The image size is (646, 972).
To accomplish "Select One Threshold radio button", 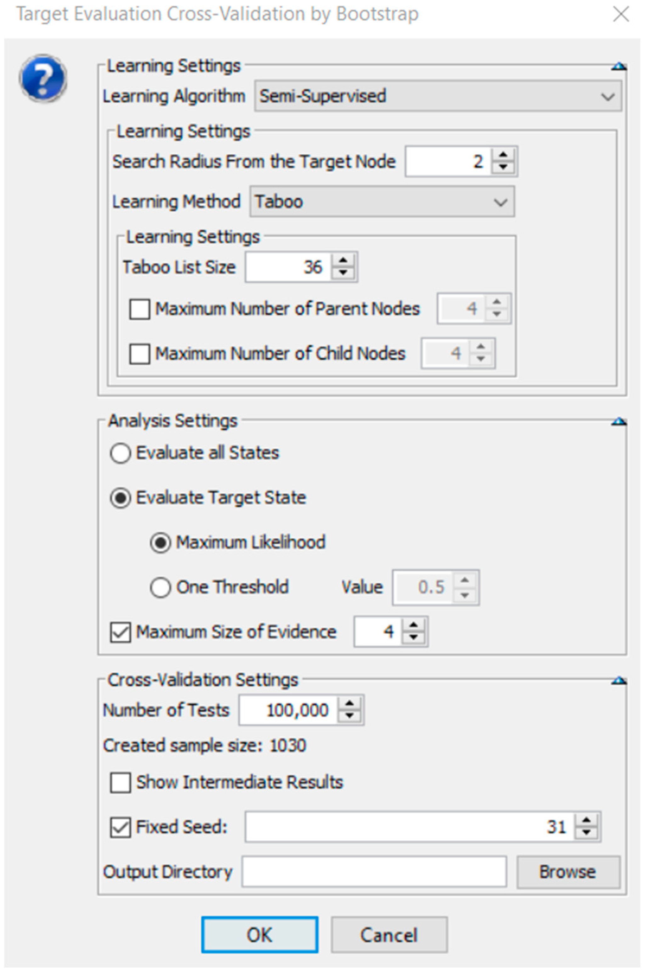I will 160,587.
